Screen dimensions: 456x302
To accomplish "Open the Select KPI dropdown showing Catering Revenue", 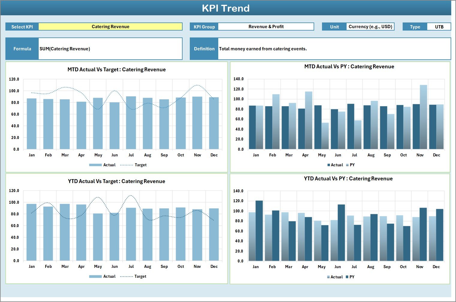I will (110, 26).
